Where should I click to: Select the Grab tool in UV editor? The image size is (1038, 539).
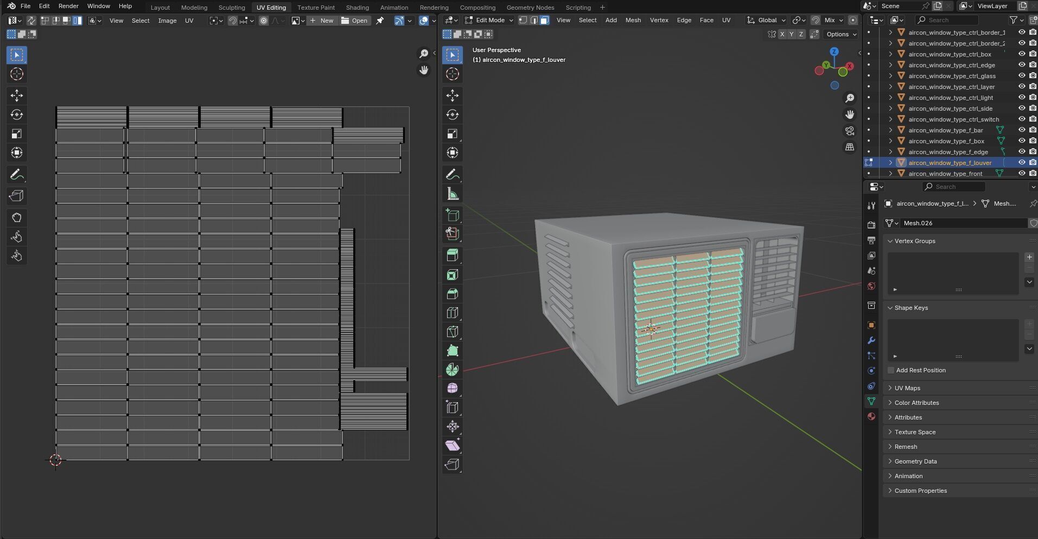coord(17,218)
